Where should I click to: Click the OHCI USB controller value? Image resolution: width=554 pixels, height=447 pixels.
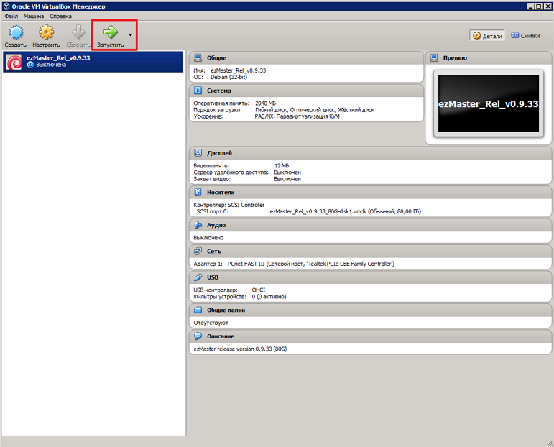tap(258, 290)
